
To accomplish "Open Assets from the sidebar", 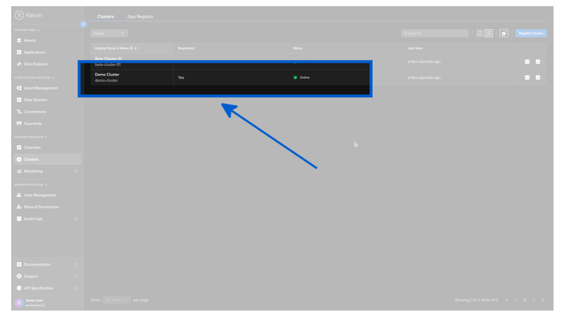I will (30, 41).
